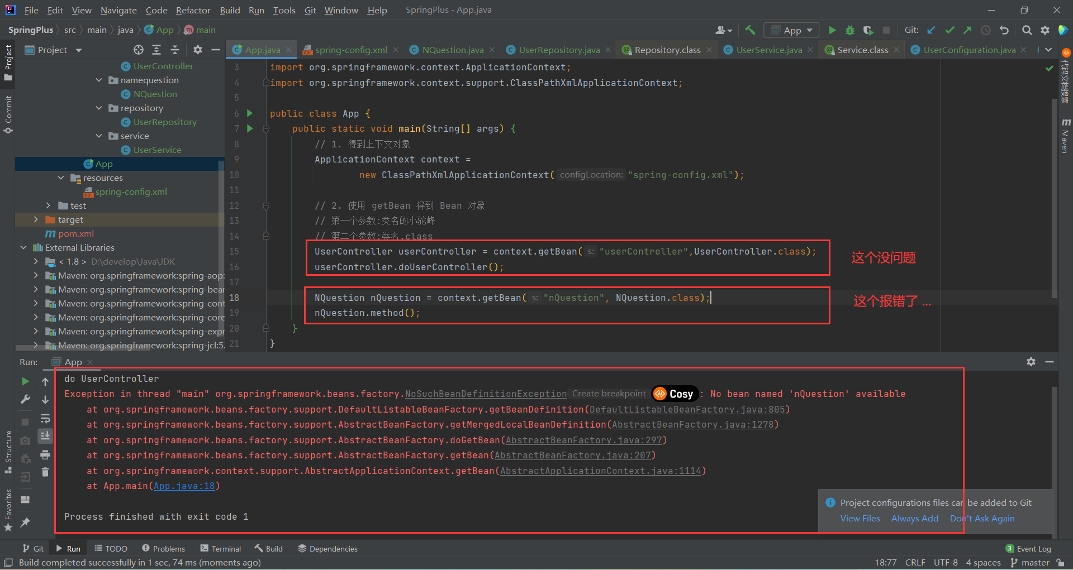Image resolution: width=1073 pixels, height=570 pixels.
Task: Open Search Everywhere magnifier icon
Action: click(1027, 30)
